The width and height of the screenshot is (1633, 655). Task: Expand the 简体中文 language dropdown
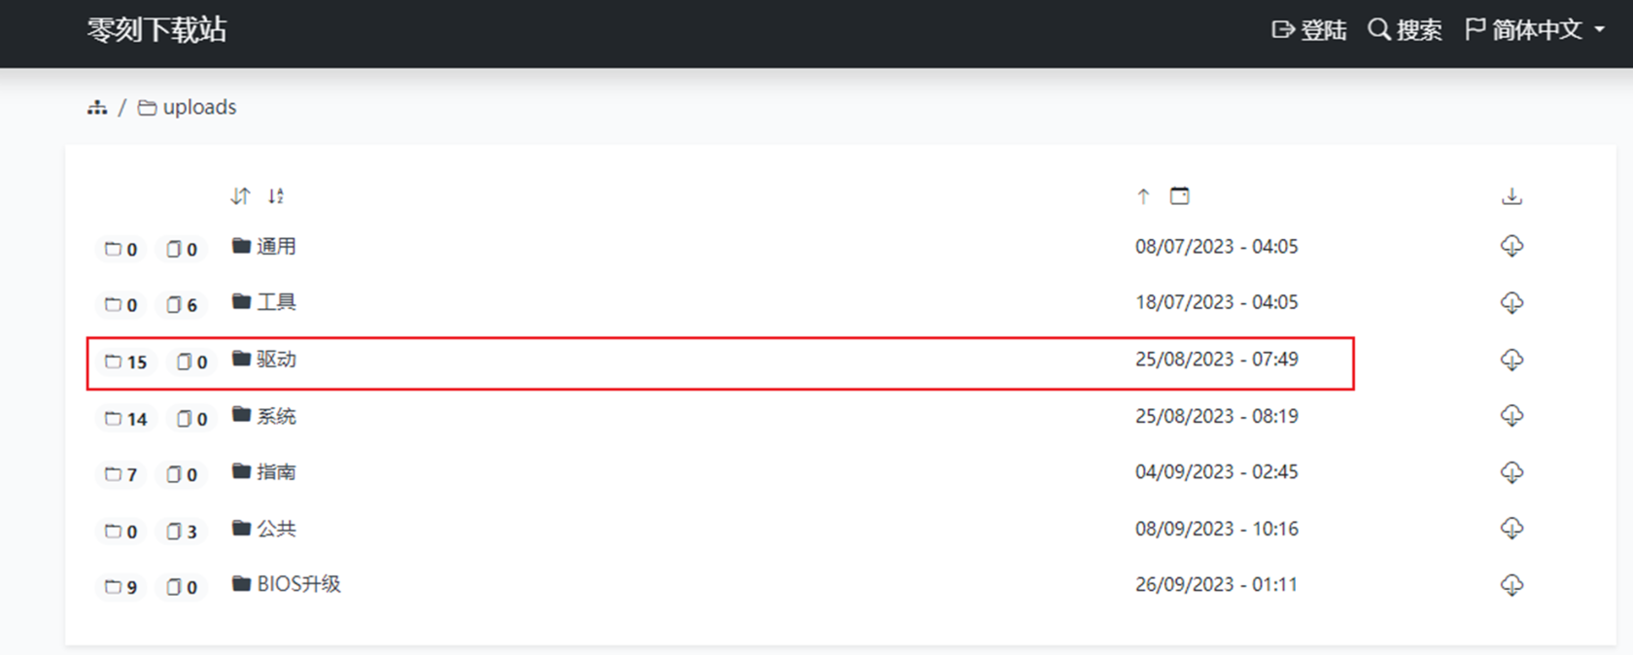(1535, 30)
